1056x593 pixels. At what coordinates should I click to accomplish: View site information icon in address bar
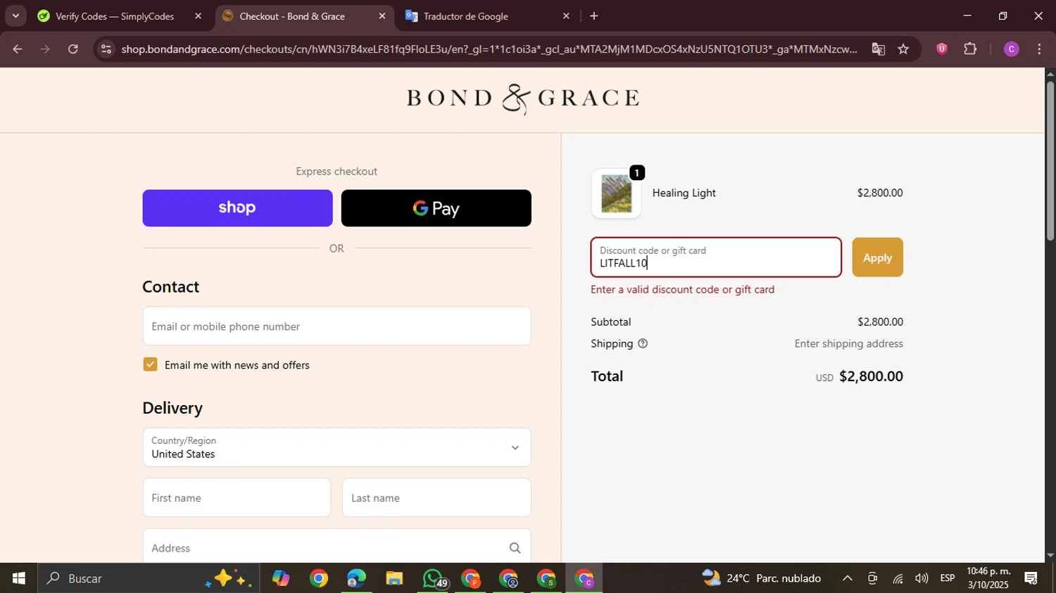tap(106, 49)
